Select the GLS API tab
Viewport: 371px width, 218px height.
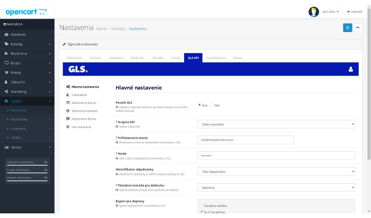point(193,58)
